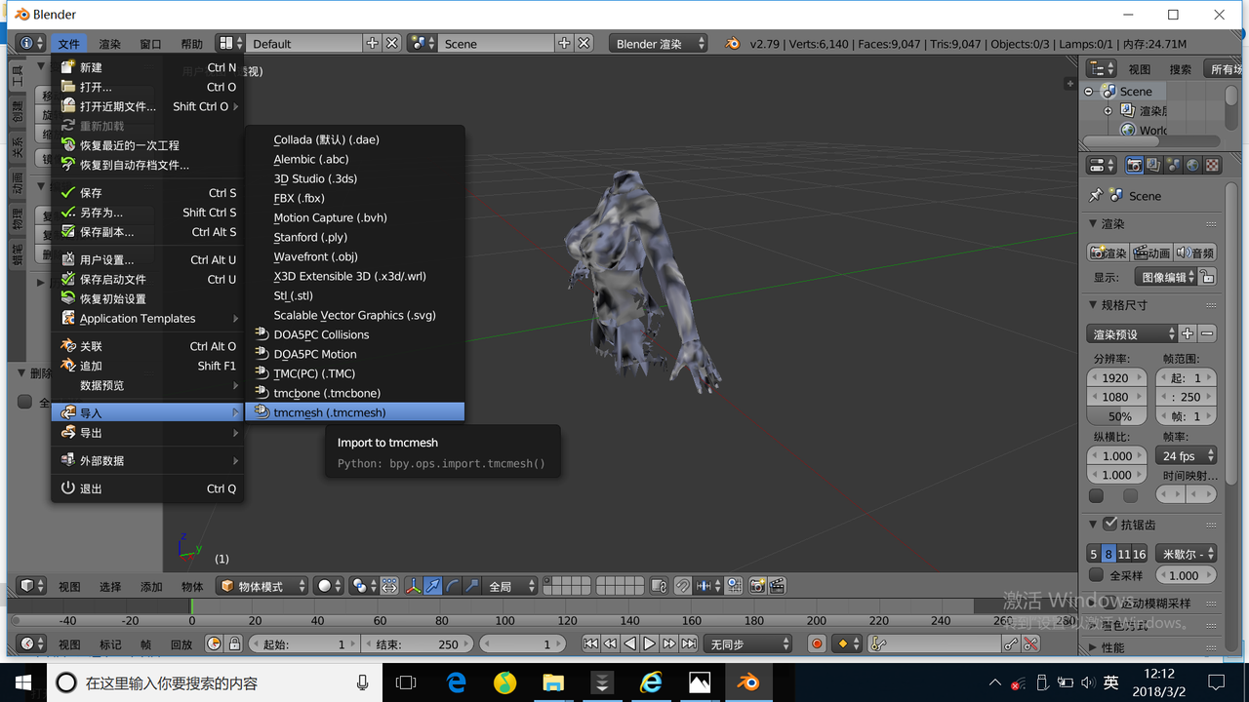Toggle the snap magnet icon

[683, 586]
